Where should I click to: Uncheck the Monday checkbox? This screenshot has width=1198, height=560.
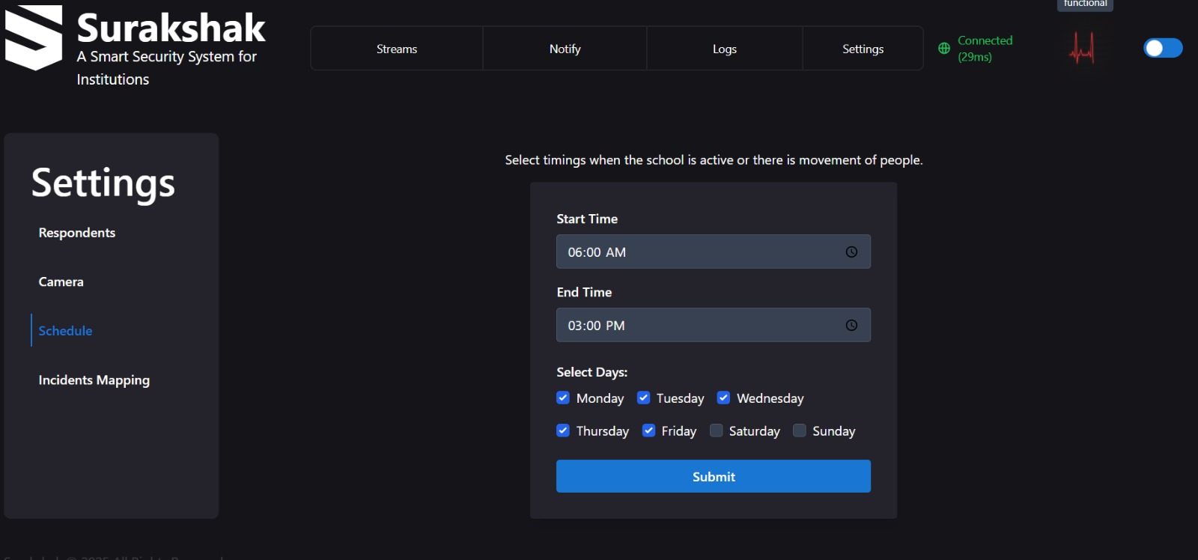tap(563, 398)
